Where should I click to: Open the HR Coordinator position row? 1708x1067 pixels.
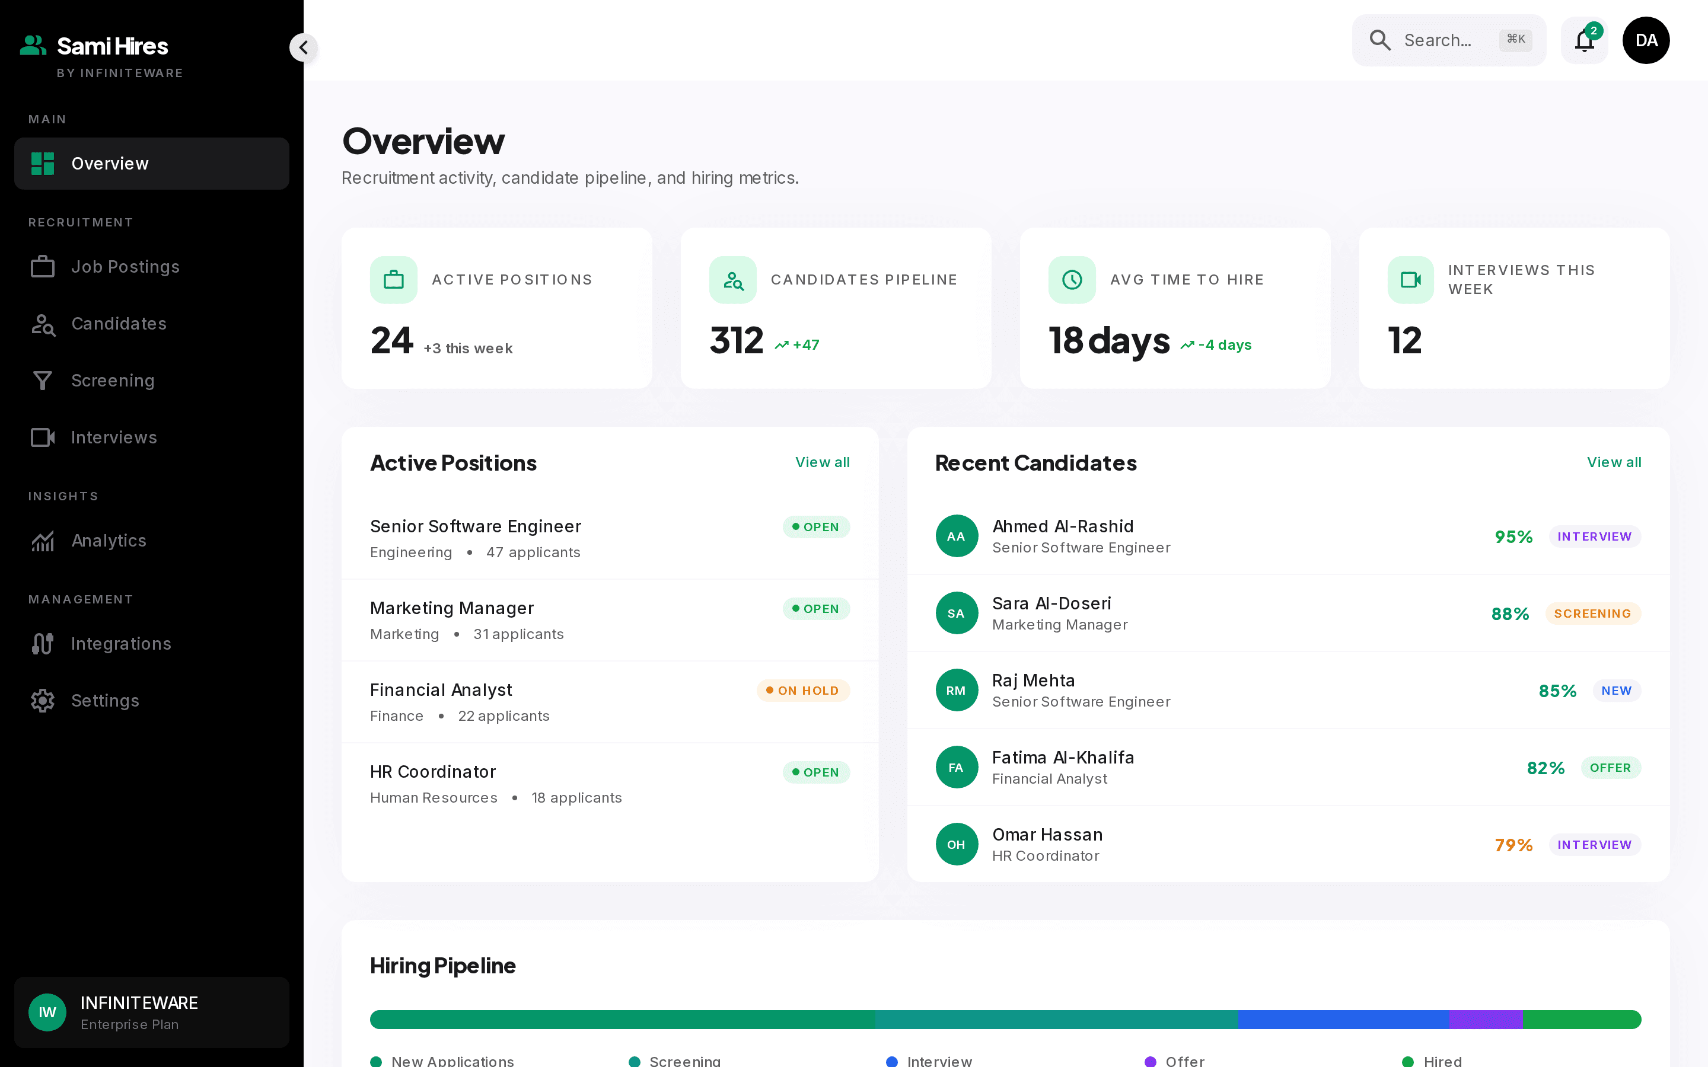point(610,784)
